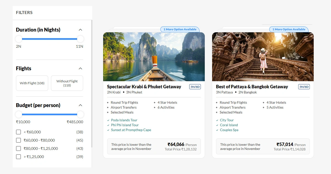331x174 pixels.
Task: Check the under ₹60,000 budget box
Action: (x=18, y=132)
